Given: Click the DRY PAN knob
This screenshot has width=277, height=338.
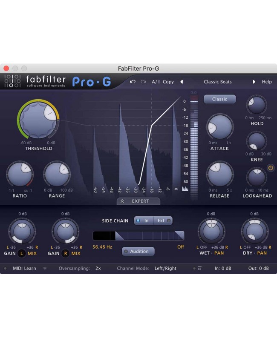Looking at the screenshot, I should click(255, 231).
